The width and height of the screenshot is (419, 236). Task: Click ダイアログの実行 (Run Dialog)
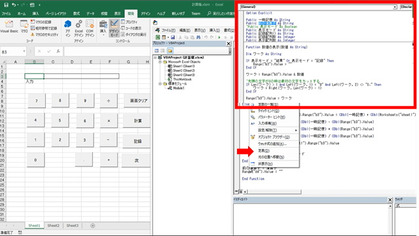(x=134, y=34)
